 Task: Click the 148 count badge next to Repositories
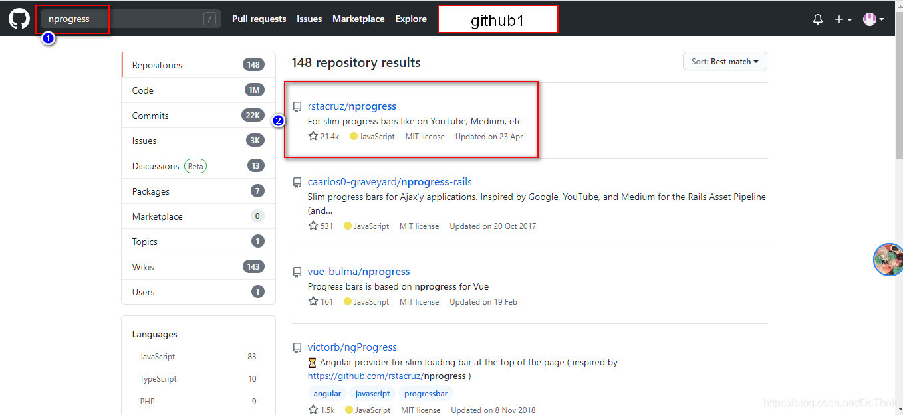click(253, 65)
